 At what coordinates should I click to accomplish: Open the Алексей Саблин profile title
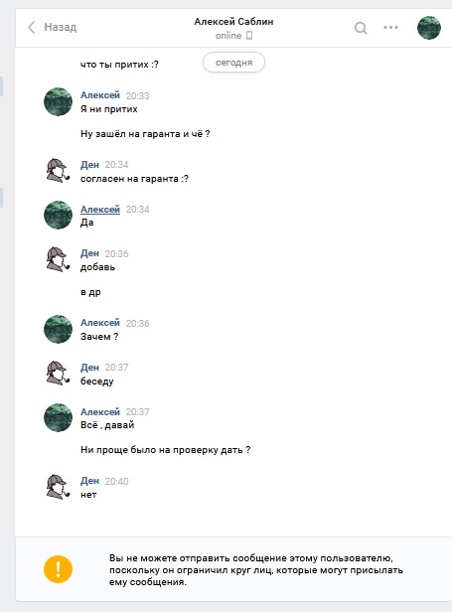point(233,22)
